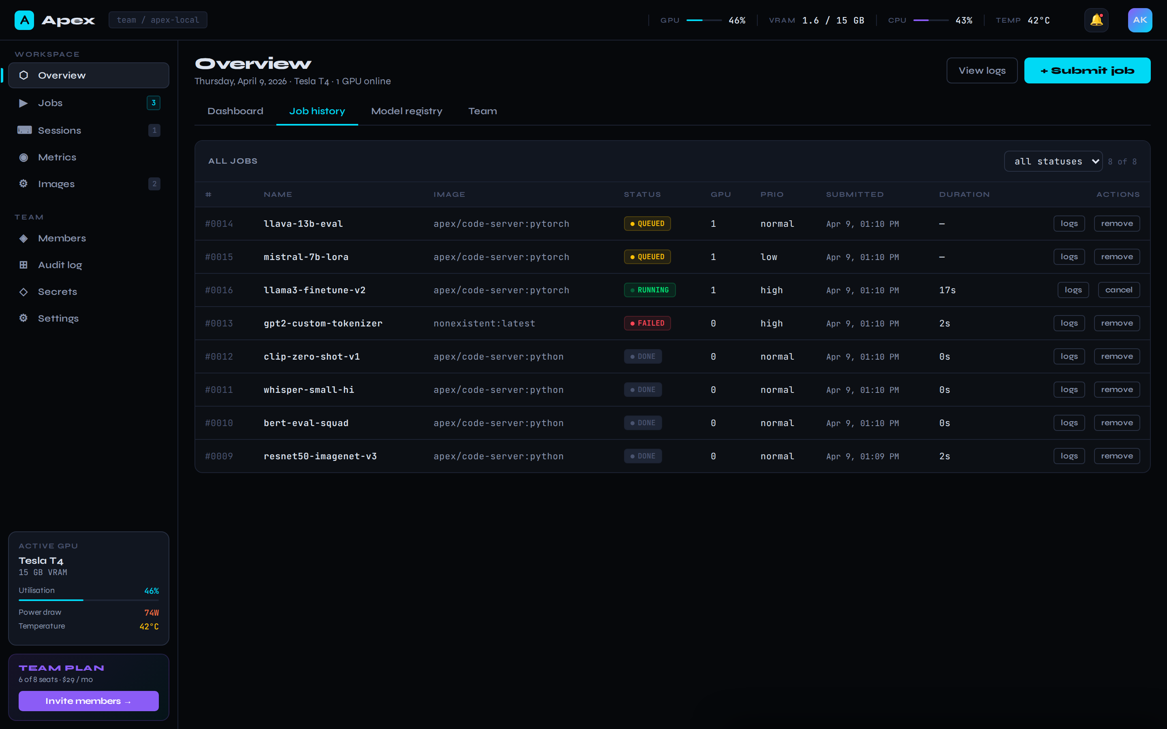Image resolution: width=1167 pixels, height=729 pixels.
Task: Select the Team tab
Action: coord(482,111)
